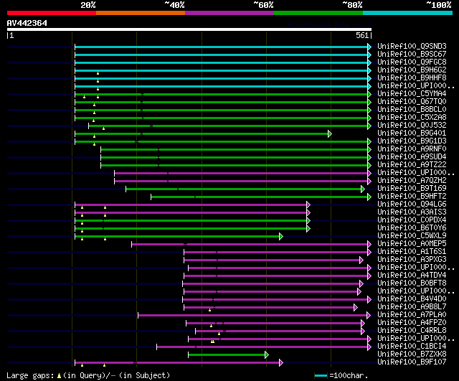Click the green ~80% color scale segment
459x381 pixels.
pyautogui.click(x=318, y=13)
